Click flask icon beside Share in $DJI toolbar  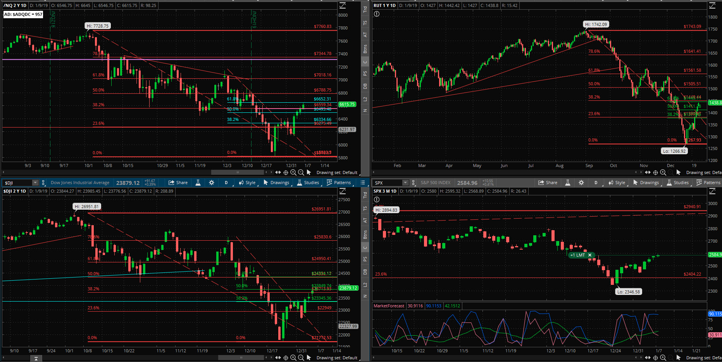click(198, 183)
